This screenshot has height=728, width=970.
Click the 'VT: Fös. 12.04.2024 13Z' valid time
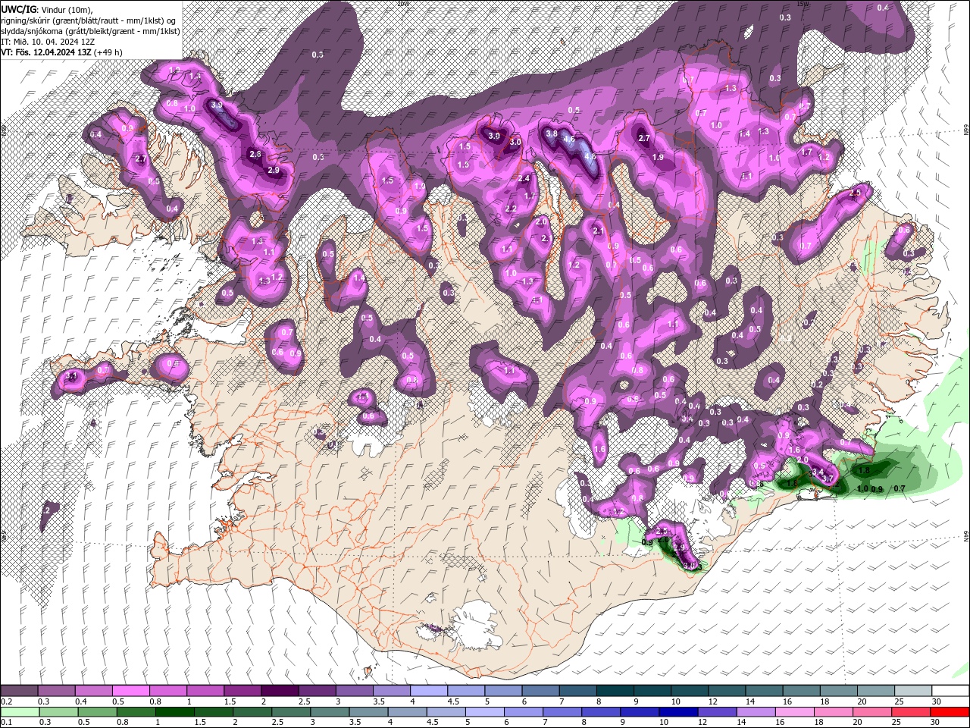pos(46,52)
